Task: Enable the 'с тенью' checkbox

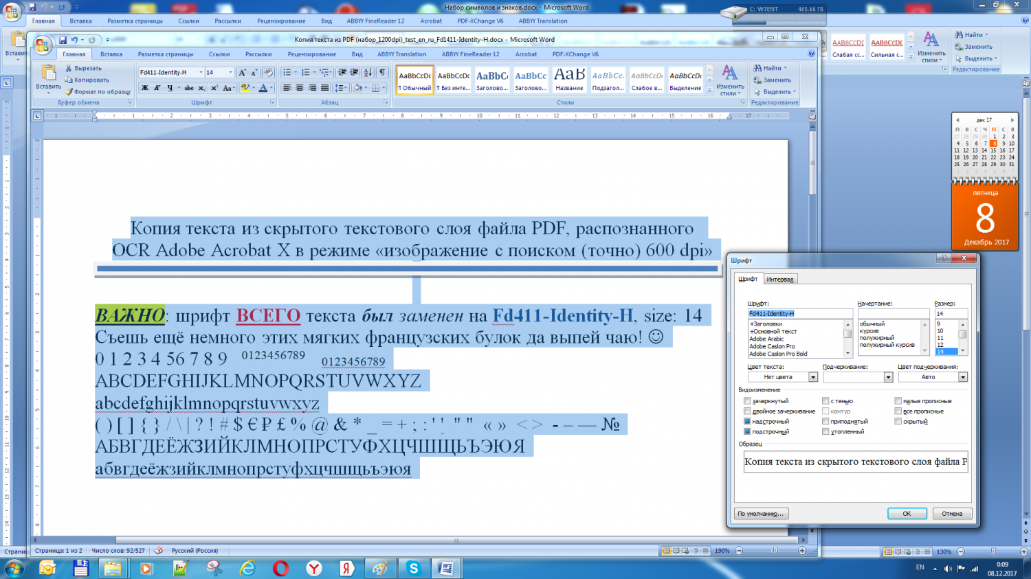Action: 825,401
